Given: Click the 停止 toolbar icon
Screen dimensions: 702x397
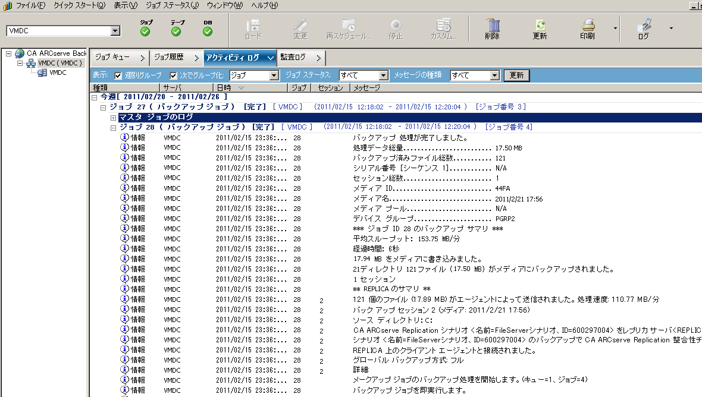Looking at the screenshot, I should tap(396, 25).
